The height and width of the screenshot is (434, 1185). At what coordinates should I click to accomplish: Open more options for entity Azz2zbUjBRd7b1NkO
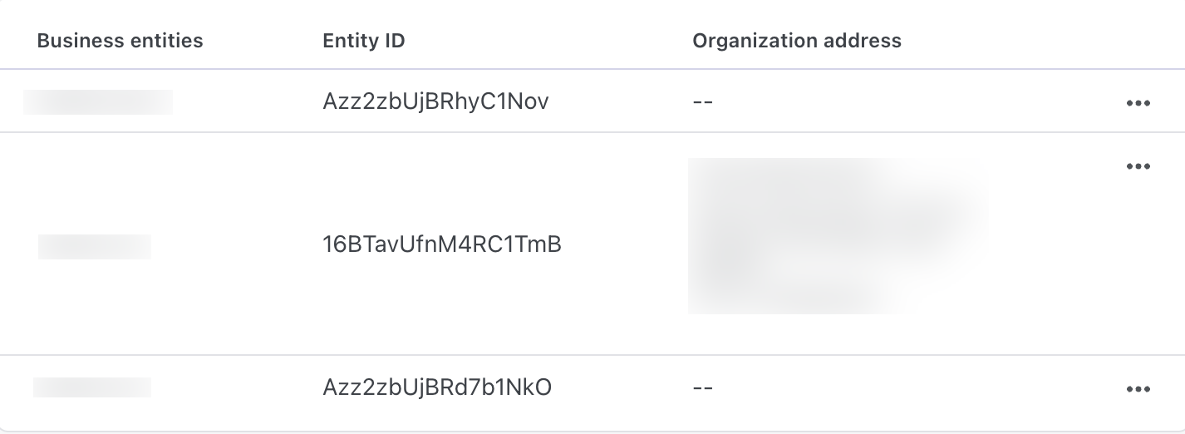coord(1138,388)
